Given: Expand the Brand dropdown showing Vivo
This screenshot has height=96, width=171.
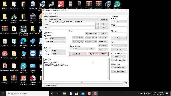Looking at the screenshot, I should click(x=64, y=39).
